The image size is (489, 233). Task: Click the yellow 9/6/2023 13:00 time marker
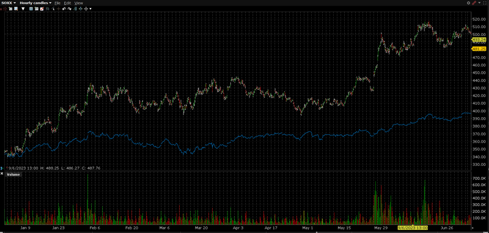tap(413, 228)
